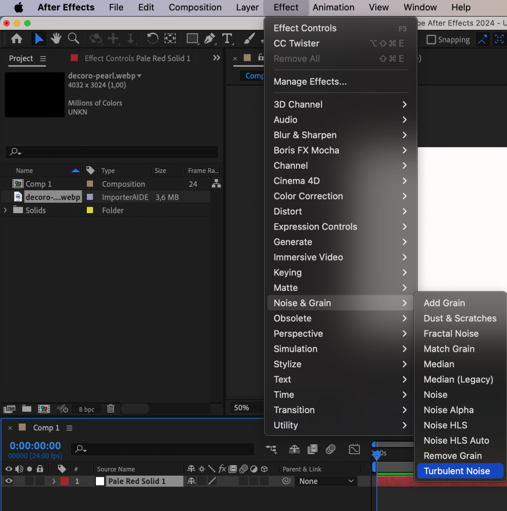The width and height of the screenshot is (507, 511).
Task: Choose Turbulent Noise from the submenu
Action: (x=460, y=471)
